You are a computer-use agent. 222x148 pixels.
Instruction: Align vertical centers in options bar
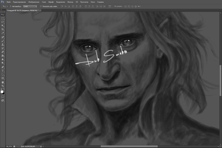(x=65, y=7)
